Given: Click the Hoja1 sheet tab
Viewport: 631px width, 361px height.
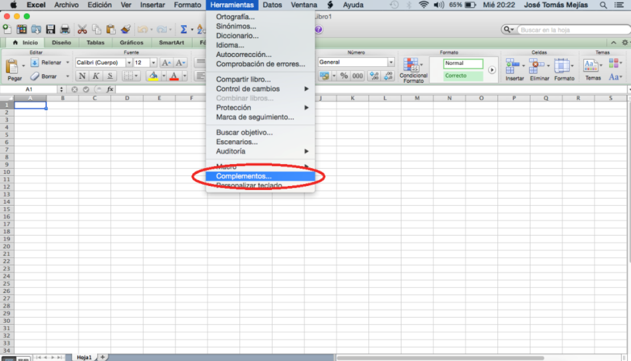Looking at the screenshot, I should tap(83, 356).
